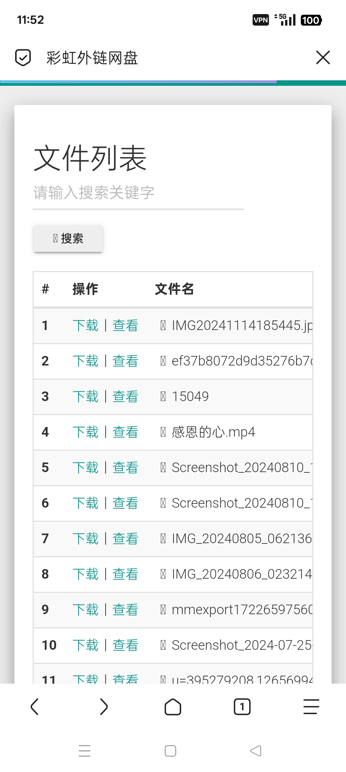Open the browser home page icon
Viewport: 346px width, 772px height.
(173, 706)
